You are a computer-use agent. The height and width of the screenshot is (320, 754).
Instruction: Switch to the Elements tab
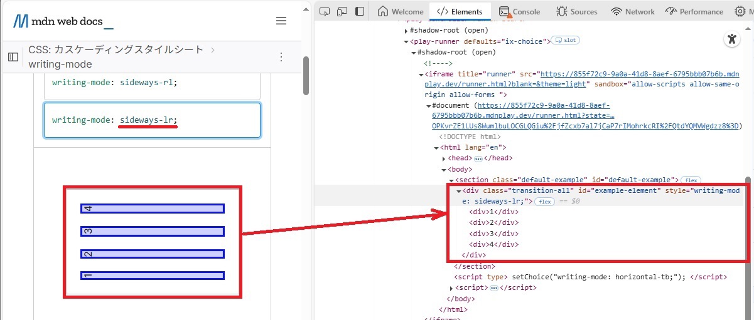pos(460,11)
